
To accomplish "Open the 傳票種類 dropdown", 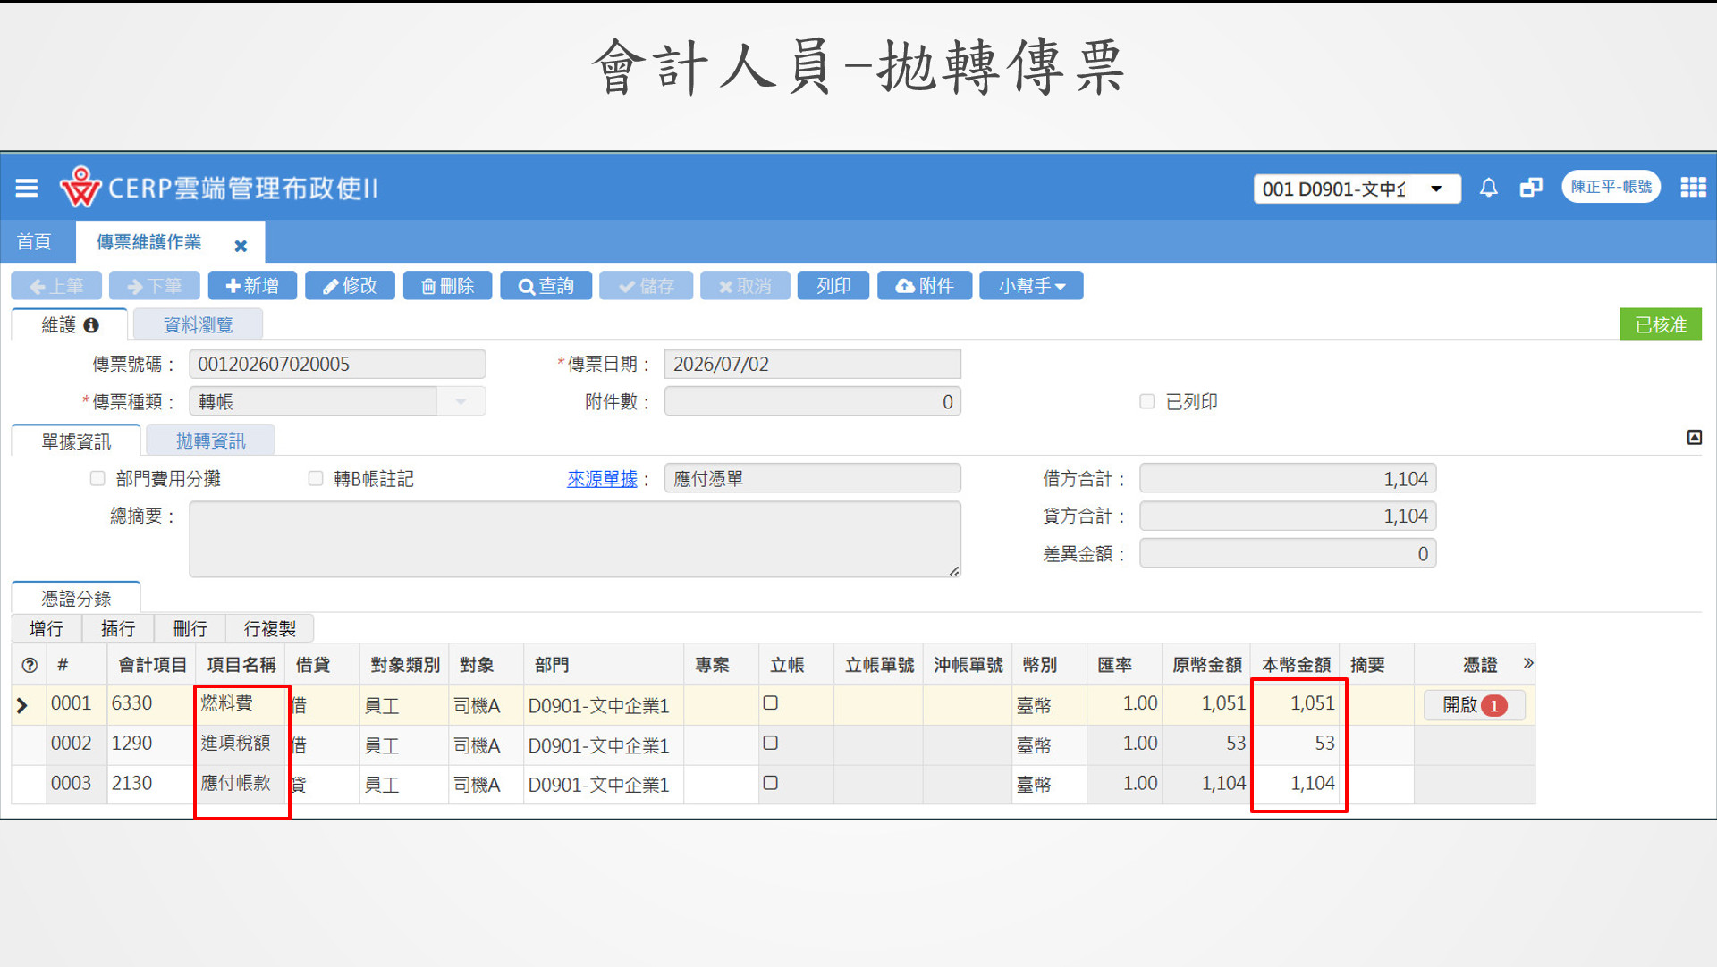I will click(461, 401).
